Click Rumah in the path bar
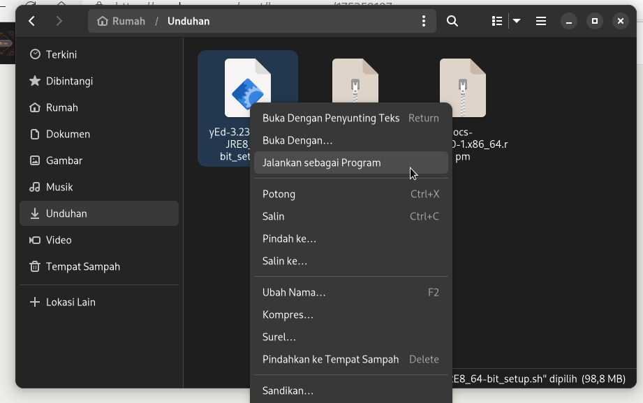The image size is (643, 403). click(x=122, y=21)
